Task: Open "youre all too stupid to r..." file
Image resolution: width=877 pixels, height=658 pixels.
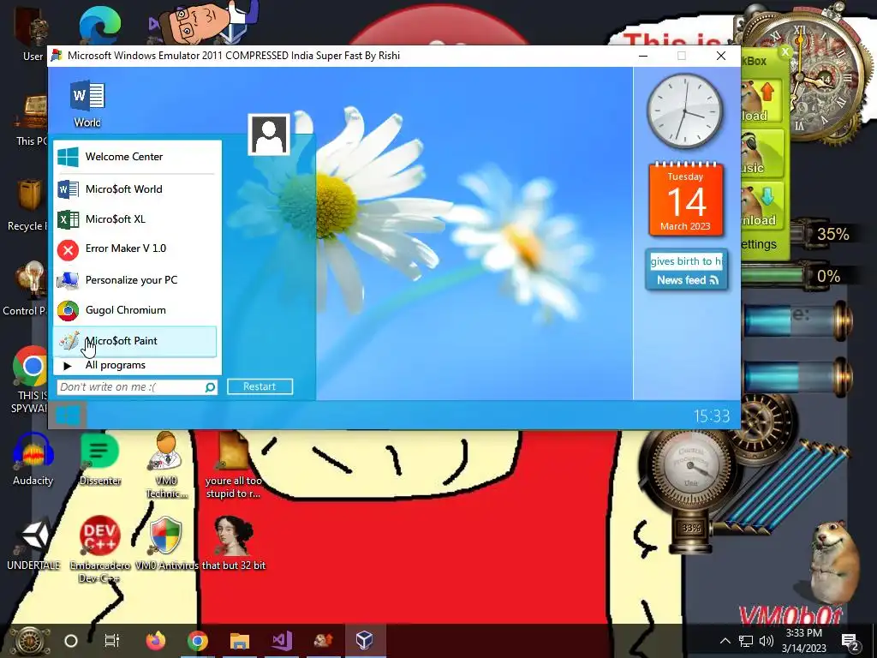Action: (233, 464)
